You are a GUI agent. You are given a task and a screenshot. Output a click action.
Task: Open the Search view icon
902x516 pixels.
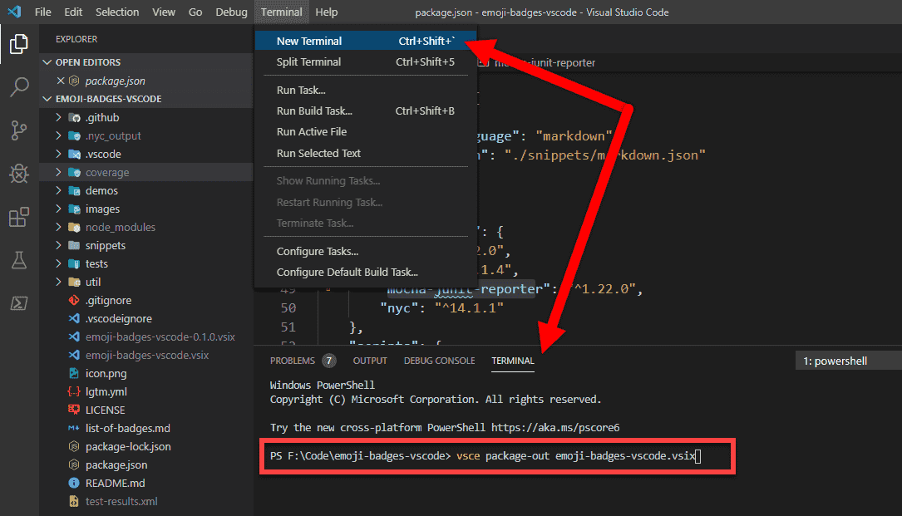tap(19, 87)
